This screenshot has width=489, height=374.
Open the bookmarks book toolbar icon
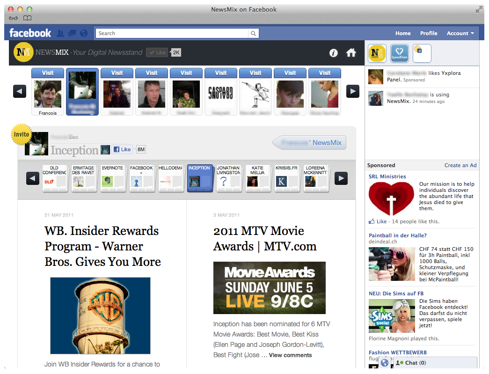(28, 18)
